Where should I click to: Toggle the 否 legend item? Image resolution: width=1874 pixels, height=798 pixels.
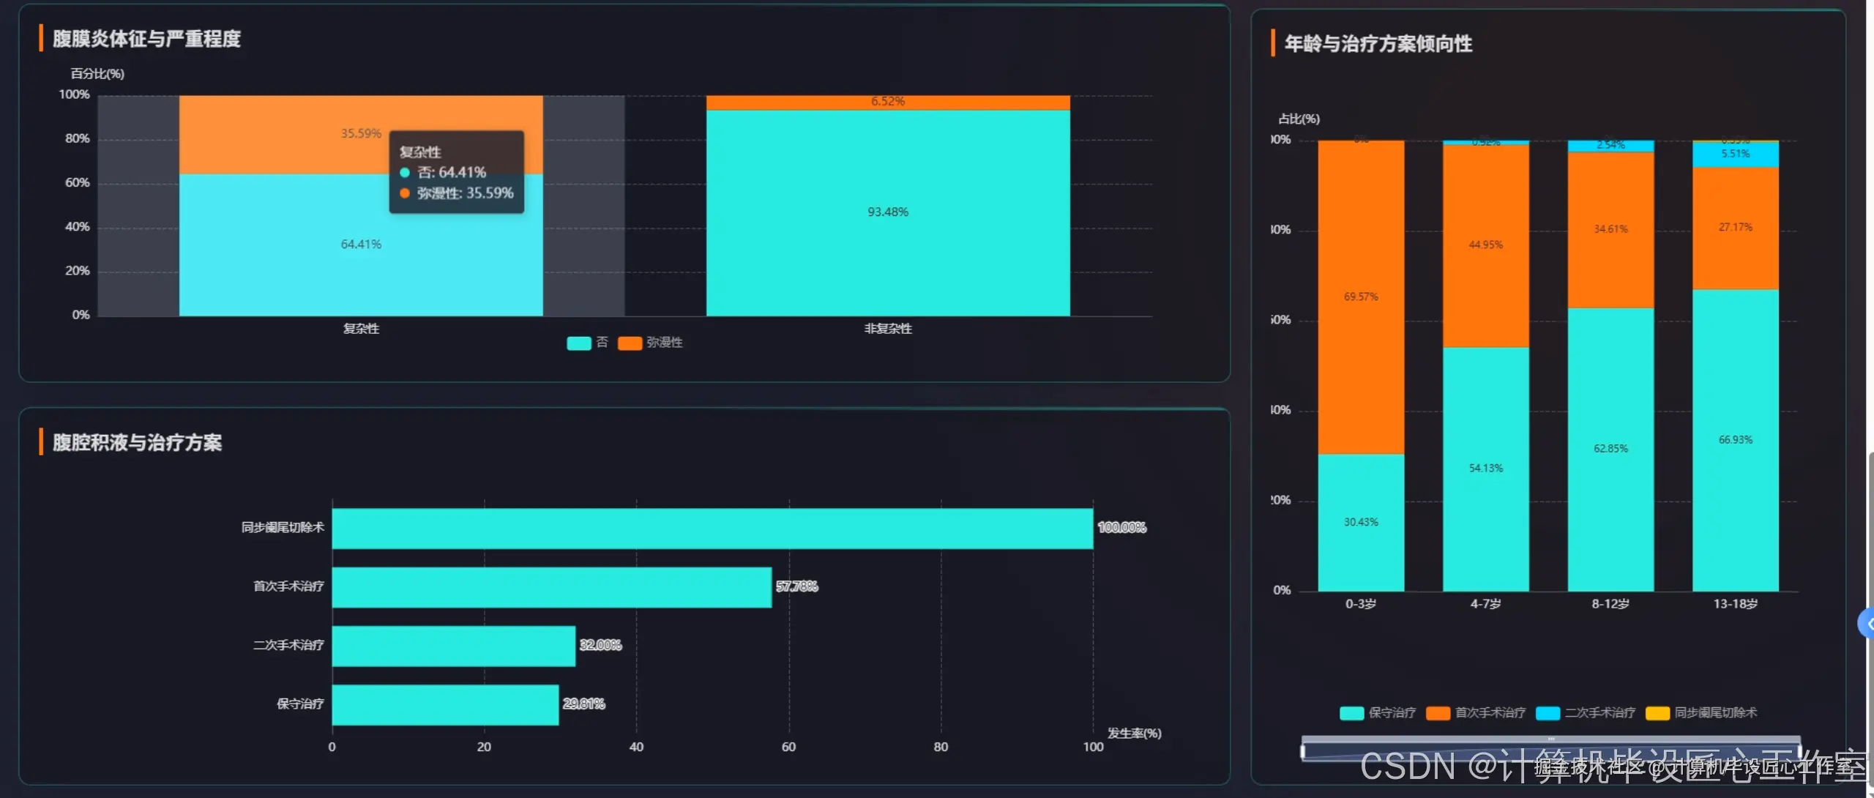[579, 343]
